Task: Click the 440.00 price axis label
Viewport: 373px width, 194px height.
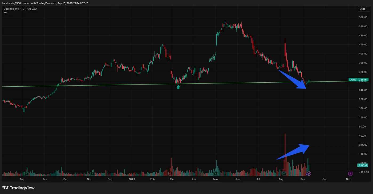Action: coord(363,45)
